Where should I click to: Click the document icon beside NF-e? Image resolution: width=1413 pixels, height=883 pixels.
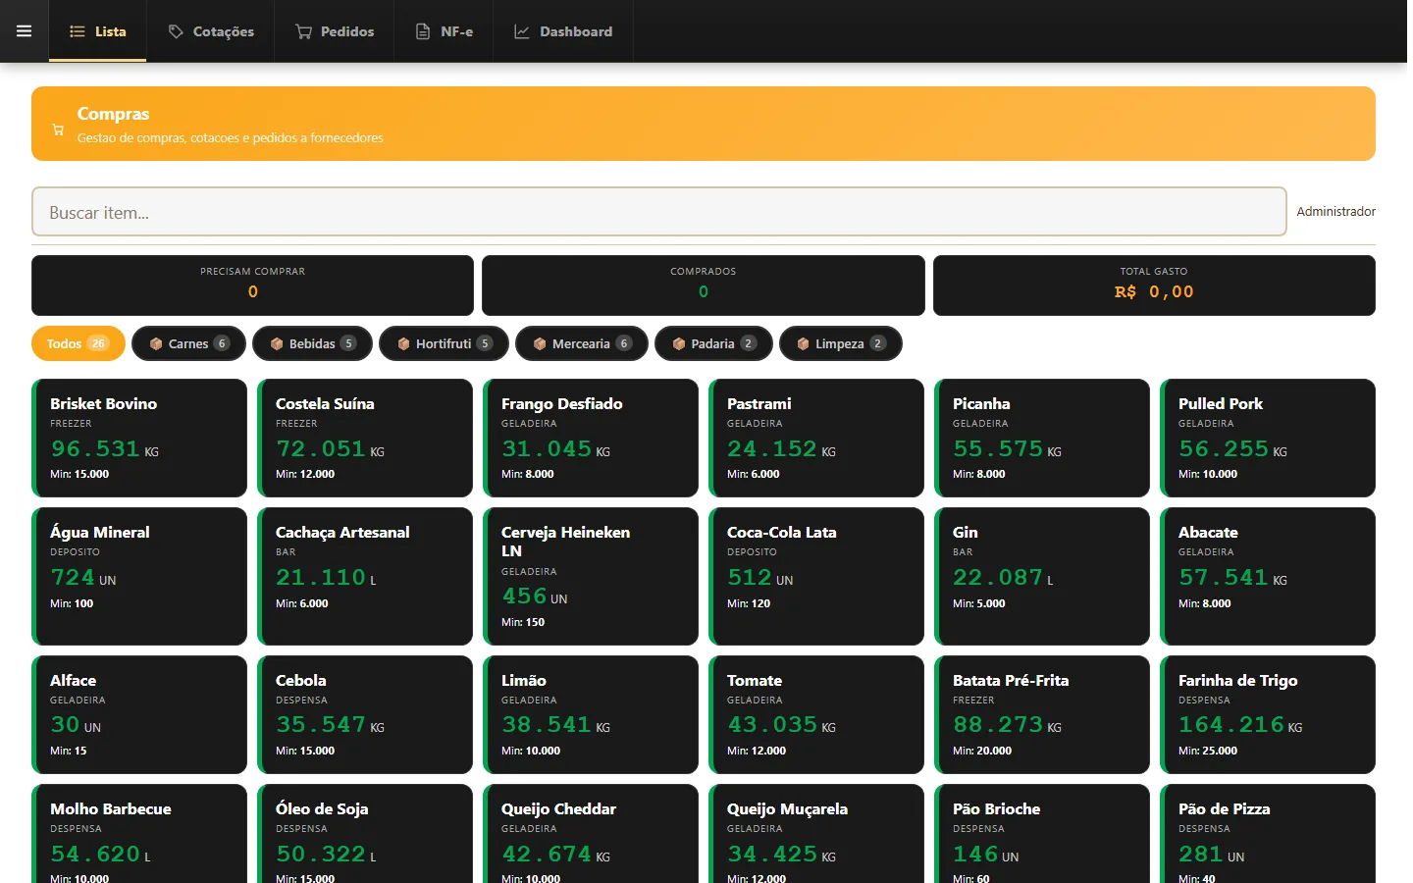point(423,31)
